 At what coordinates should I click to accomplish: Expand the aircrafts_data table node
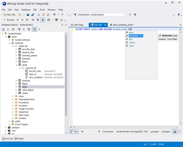click(16, 49)
